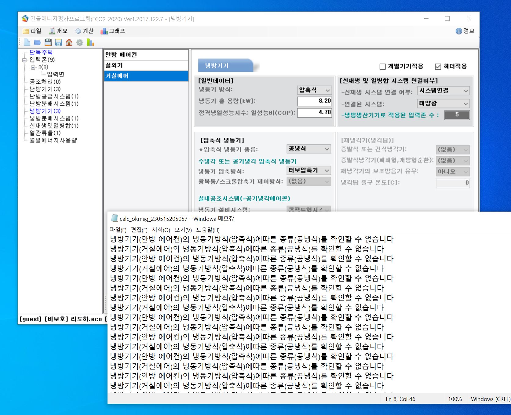Click the blue floppy disk save-as icon
The height and width of the screenshot is (415, 511).
click(x=59, y=42)
